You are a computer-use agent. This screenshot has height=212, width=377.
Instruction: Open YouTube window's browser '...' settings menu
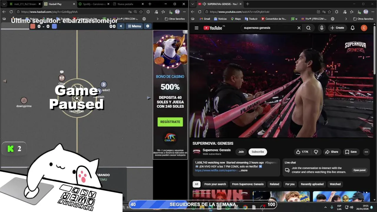click(373, 12)
